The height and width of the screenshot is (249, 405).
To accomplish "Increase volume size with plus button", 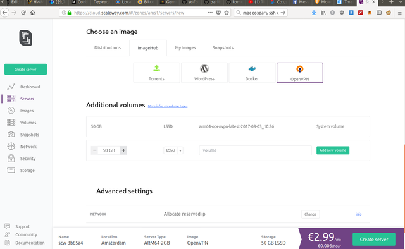I will pyautogui.click(x=123, y=150).
